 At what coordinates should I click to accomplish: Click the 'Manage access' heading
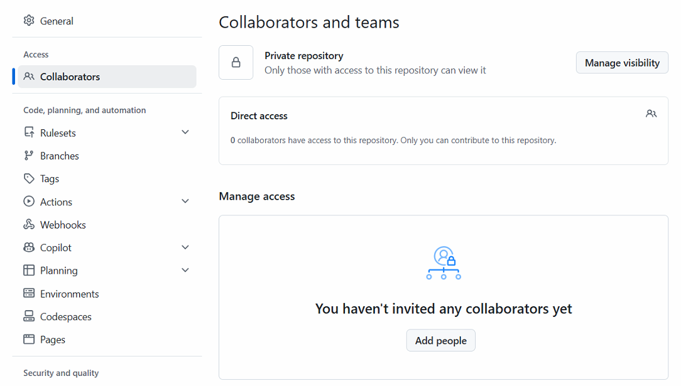click(257, 196)
